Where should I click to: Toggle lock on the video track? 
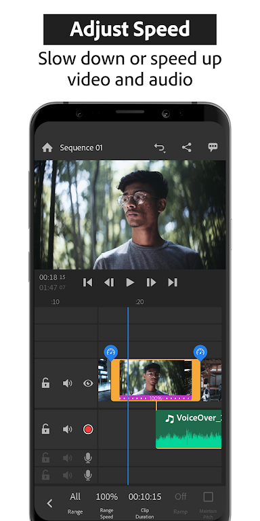[45, 383]
